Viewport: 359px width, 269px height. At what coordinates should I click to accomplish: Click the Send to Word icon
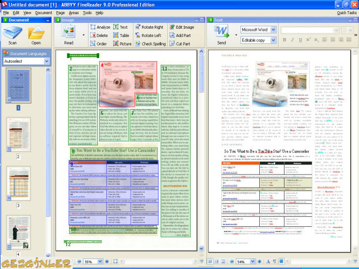pos(221,32)
